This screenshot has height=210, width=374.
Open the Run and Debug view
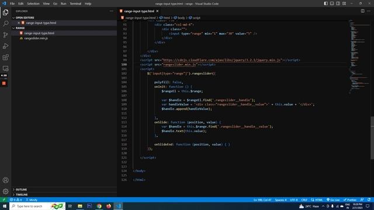(5, 46)
